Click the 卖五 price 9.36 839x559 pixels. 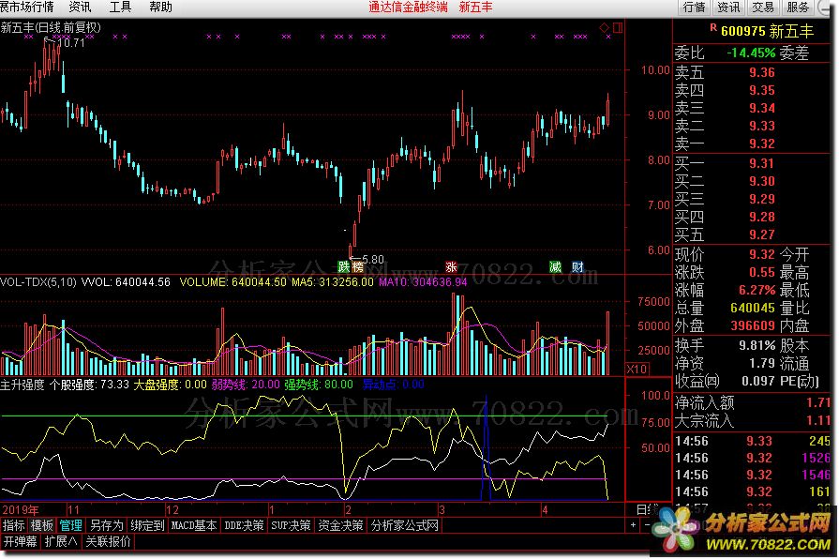point(762,72)
